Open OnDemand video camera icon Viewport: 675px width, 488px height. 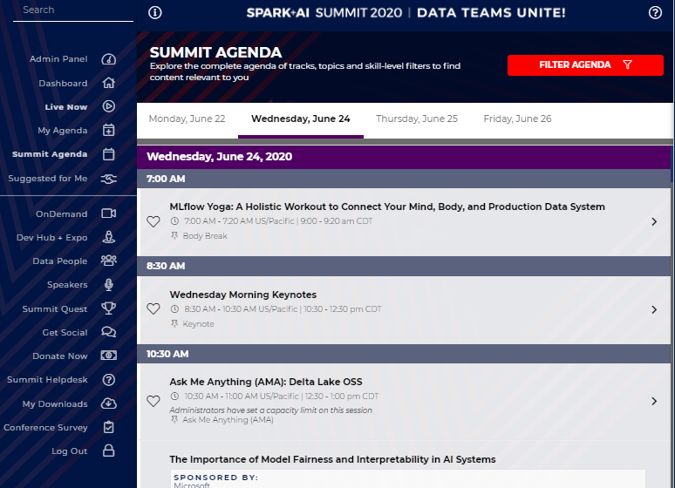tap(108, 213)
